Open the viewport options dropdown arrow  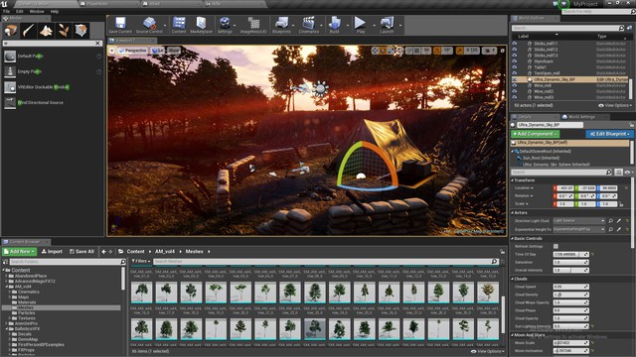pos(112,51)
